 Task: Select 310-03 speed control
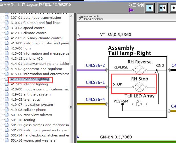28,28
